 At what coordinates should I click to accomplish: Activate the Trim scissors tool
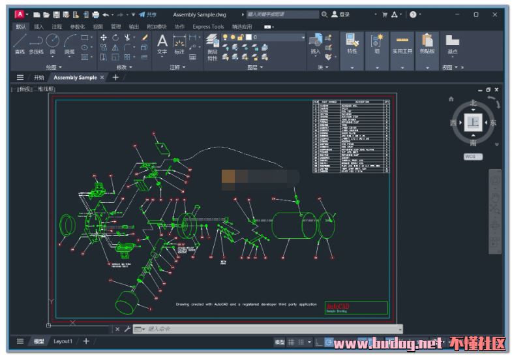127,38
